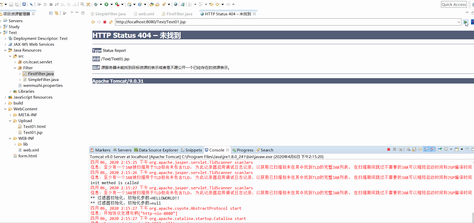Open the Data Source Explorer tab
This screenshot has width=474, height=223.
pyautogui.click(x=156, y=150)
